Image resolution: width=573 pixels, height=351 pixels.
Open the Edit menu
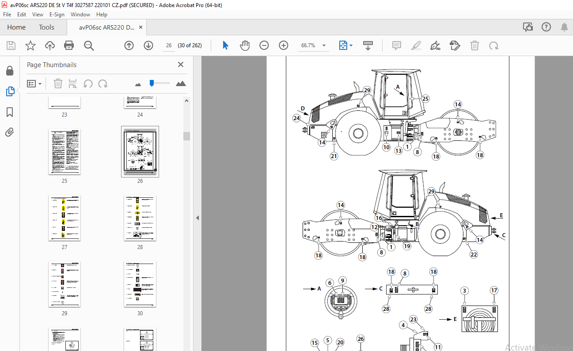(x=21, y=15)
